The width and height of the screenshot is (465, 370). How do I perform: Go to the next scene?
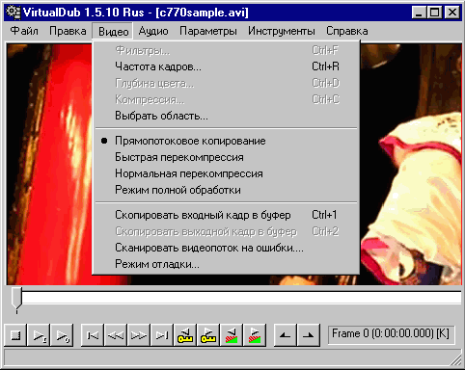(x=255, y=335)
